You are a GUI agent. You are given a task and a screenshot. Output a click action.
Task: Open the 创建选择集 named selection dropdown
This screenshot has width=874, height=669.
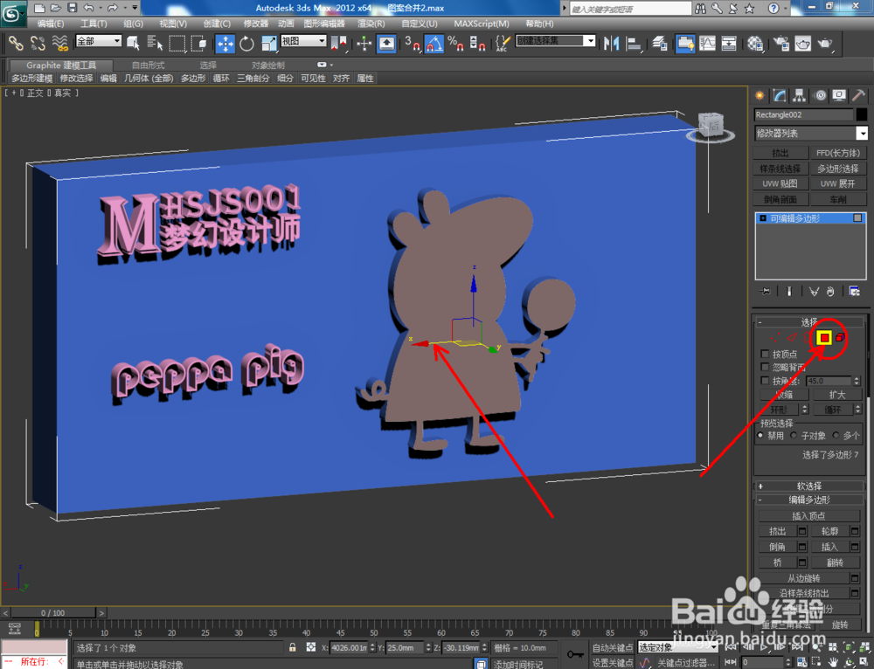(x=556, y=41)
